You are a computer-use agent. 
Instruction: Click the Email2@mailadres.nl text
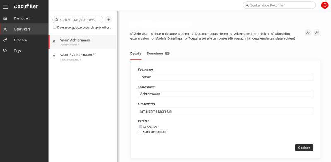70,60
